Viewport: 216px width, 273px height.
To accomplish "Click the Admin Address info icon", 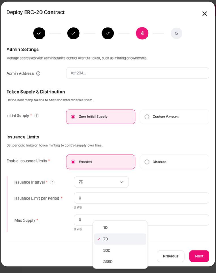I will click(x=38, y=73).
